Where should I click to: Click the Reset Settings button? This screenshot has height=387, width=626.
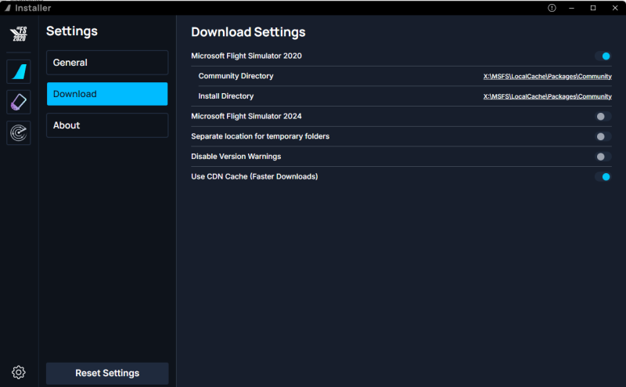(107, 373)
